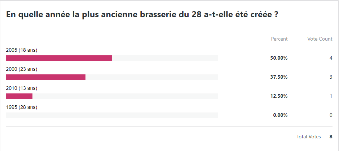
Task: Select the "2000 (23 ans)" answer label
Action: pos(22,69)
